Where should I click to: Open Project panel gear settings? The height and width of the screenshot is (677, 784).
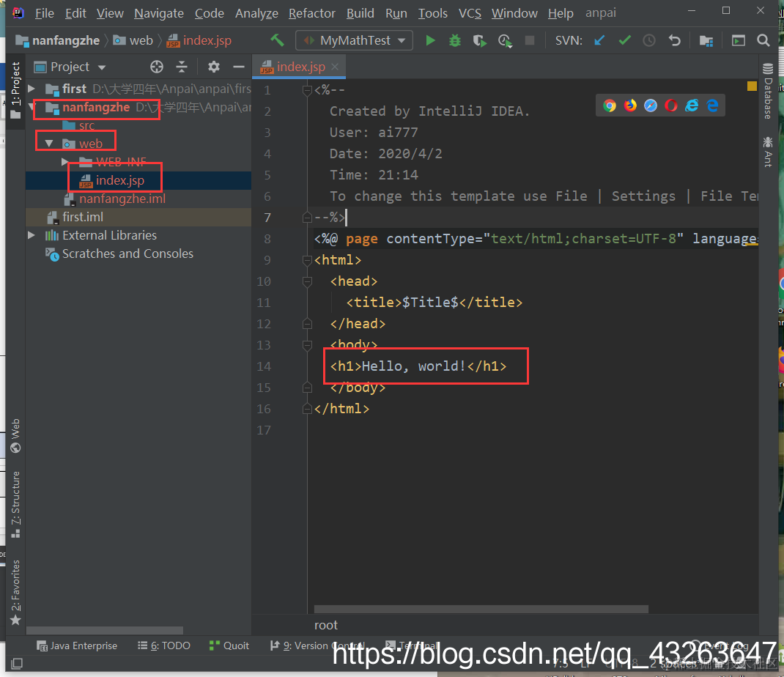[x=213, y=67]
